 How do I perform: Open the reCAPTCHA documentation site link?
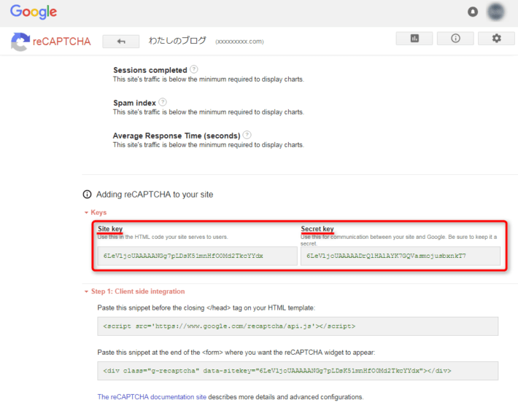tap(152, 397)
